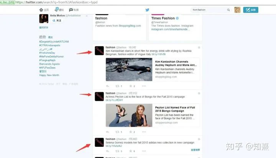
Task: Open the July 31 timestamp on Peyton tweet
Action: (133, 93)
